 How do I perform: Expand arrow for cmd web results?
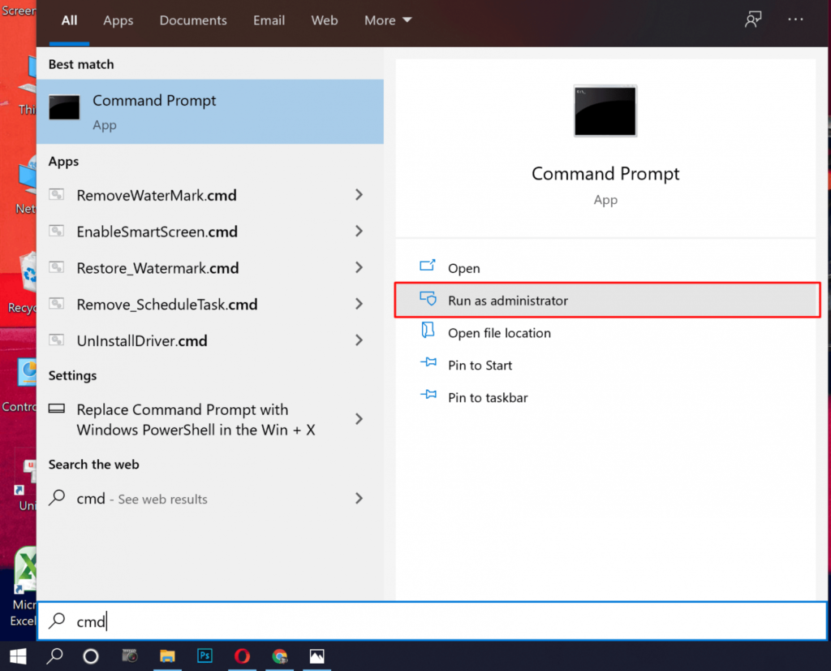coord(359,498)
